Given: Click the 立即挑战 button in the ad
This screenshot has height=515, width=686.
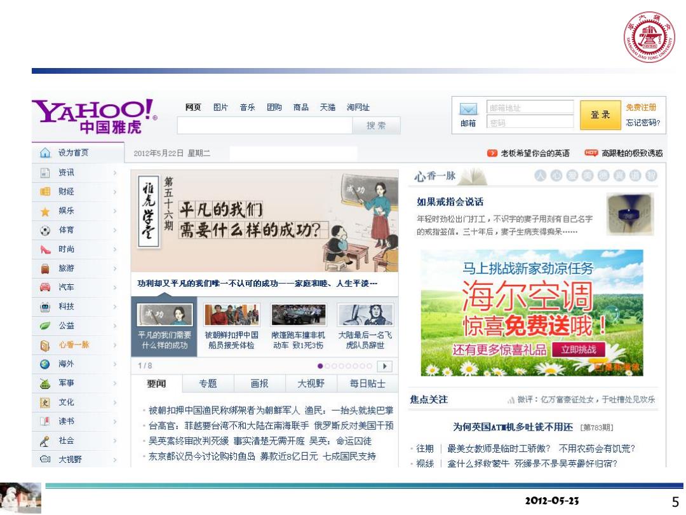Looking at the screenshot, I should pyautogui.click(x=579, y=350).
